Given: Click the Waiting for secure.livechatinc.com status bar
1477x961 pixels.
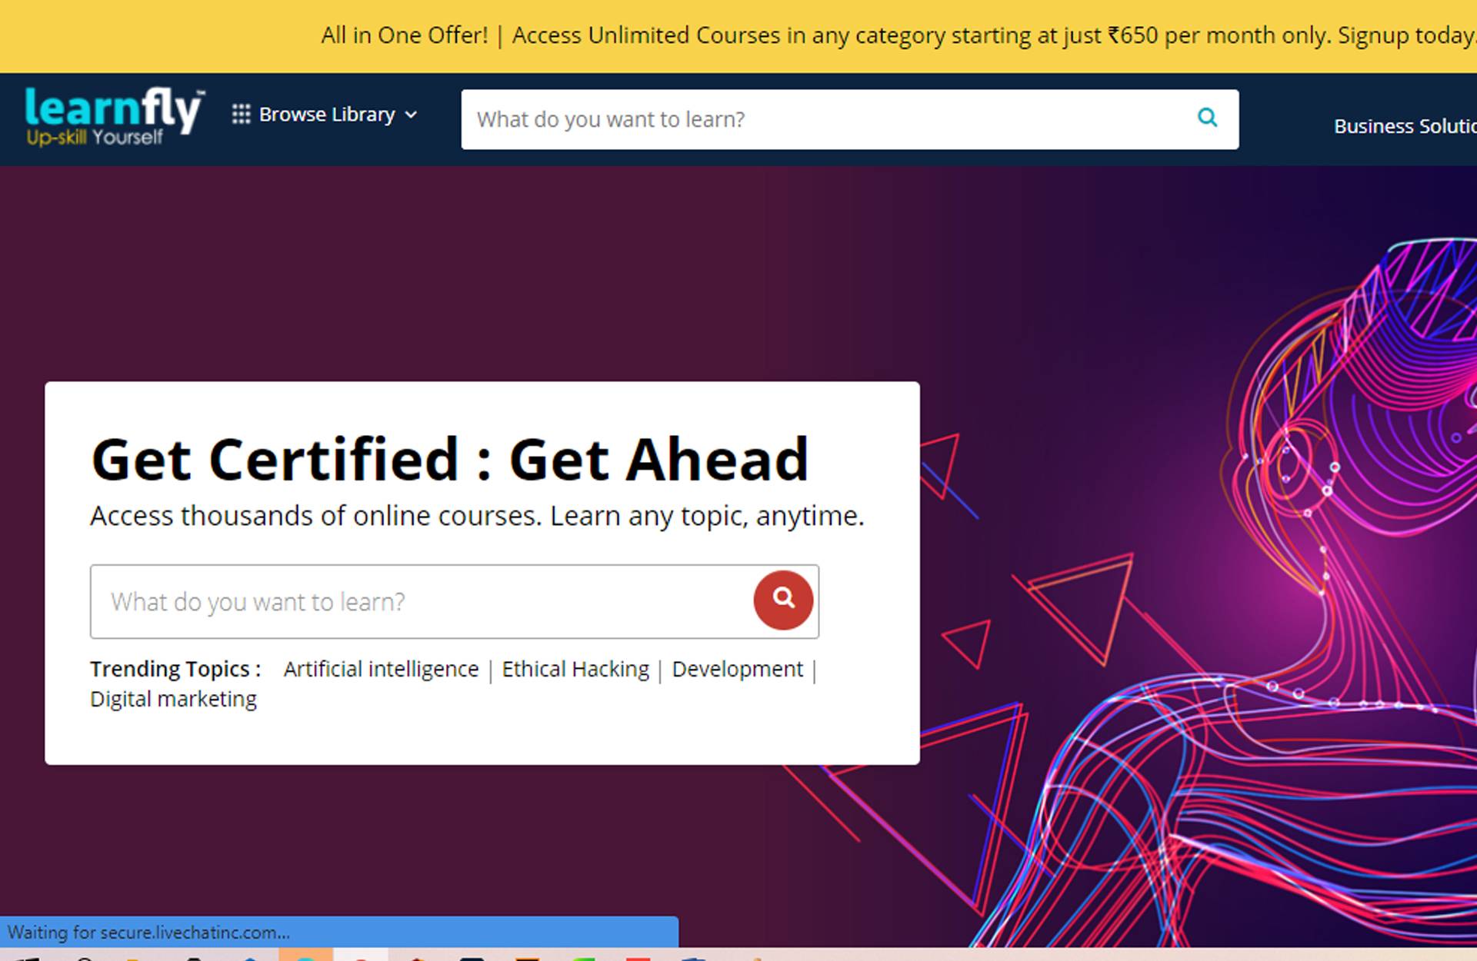Looking at the screenshot, I should click(338, 932).
